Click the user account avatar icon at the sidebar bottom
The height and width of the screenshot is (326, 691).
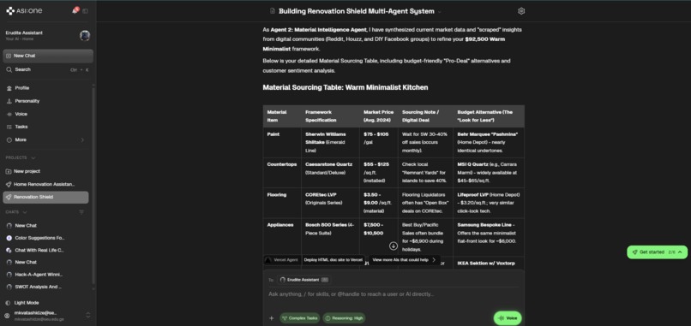click(7, 316)
